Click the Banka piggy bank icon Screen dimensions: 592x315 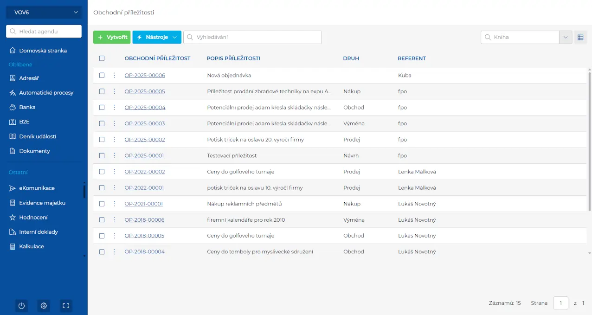[13, 107]
